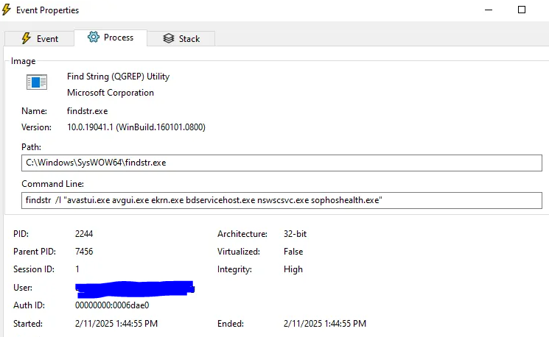Click the 'Ended:' label

tap(231, 324)
